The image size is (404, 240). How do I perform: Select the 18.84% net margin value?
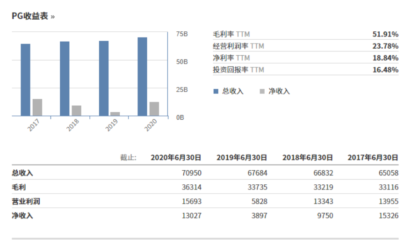click(x=385, y=58)
